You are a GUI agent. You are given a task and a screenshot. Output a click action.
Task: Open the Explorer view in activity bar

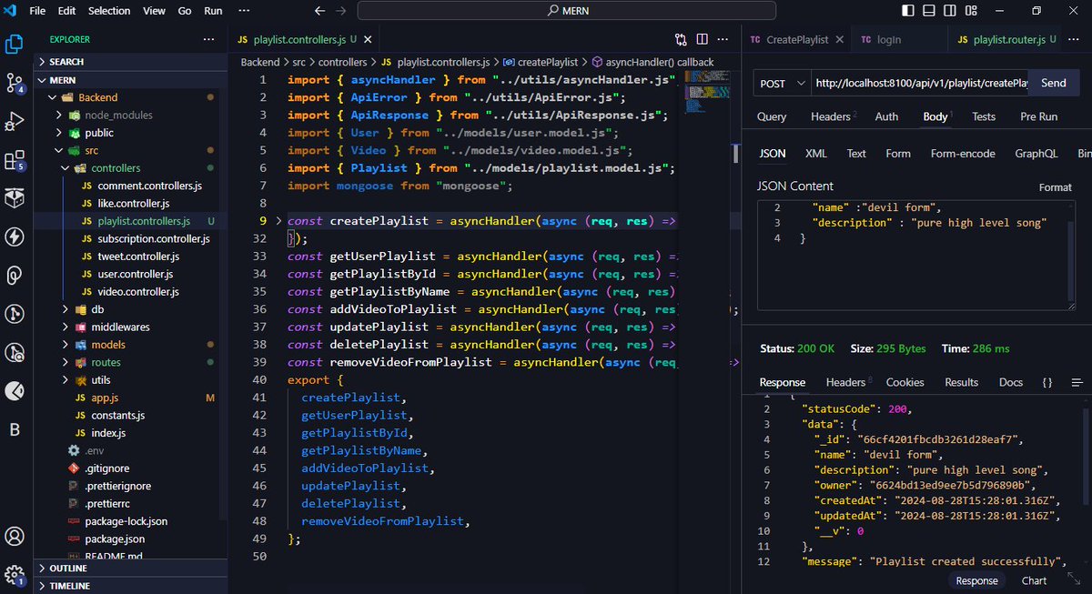[x=15, y=44]
